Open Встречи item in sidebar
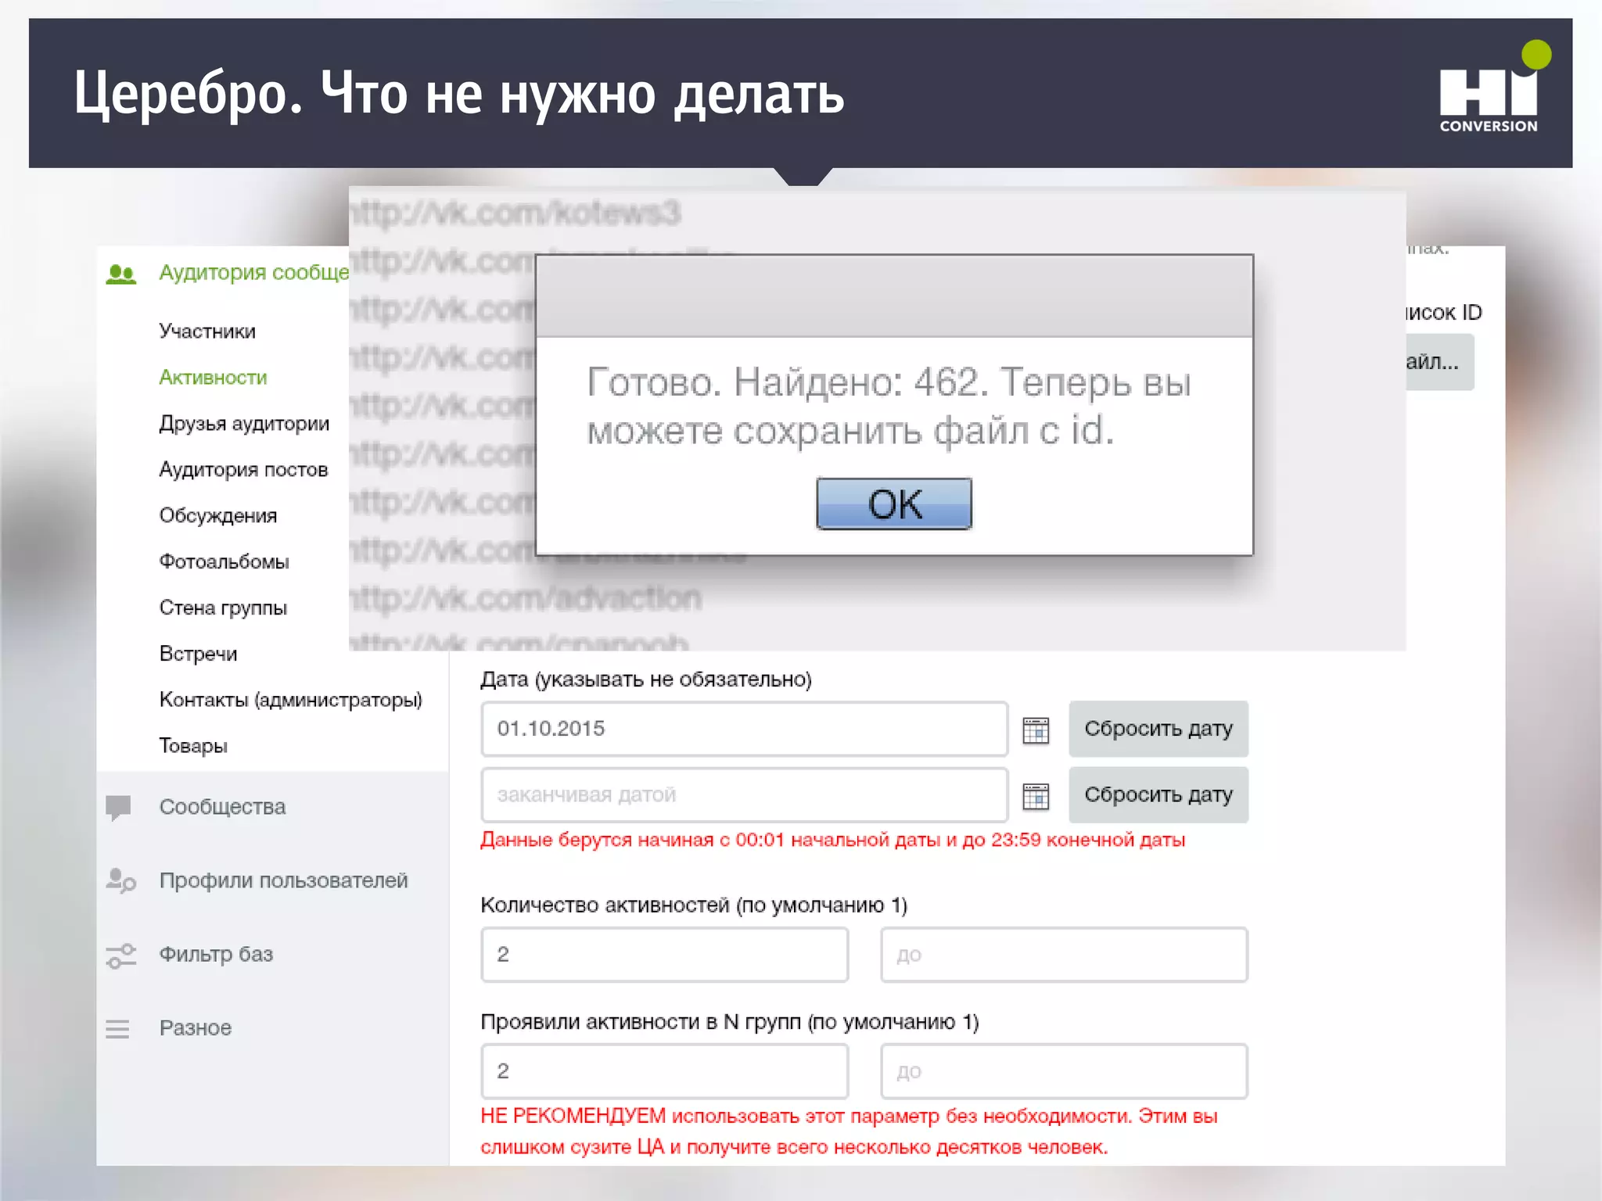 198,654
